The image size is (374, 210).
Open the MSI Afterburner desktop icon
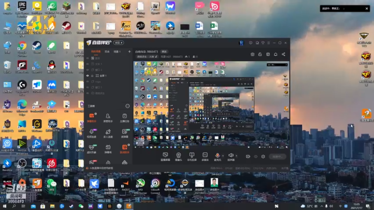(141, 187)
